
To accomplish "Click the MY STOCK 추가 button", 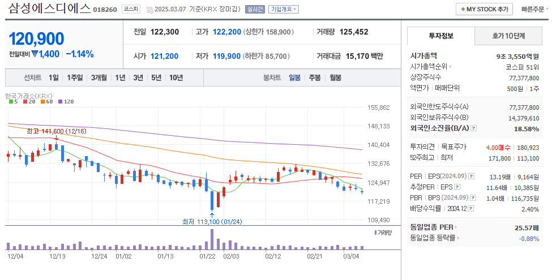I will click(x=484, y=10).
